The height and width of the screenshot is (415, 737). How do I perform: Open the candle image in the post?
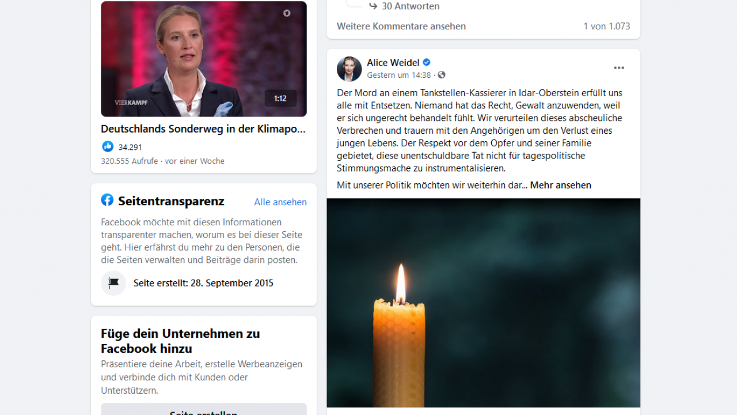pos(484,303)
